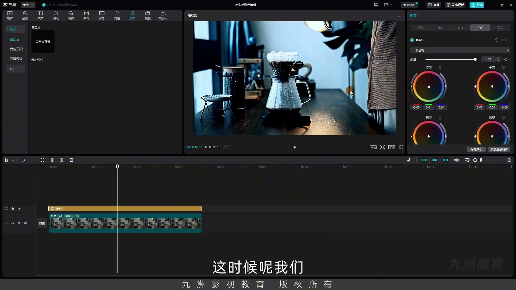The width and height of the screenshot is (516, 290).
Task: Click the 导出 export button
Action: (x=477, y=5)
